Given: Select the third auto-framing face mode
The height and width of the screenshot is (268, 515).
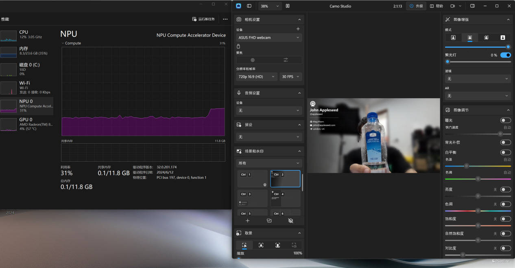Looking at the screenshot, I should coord(277,245).
